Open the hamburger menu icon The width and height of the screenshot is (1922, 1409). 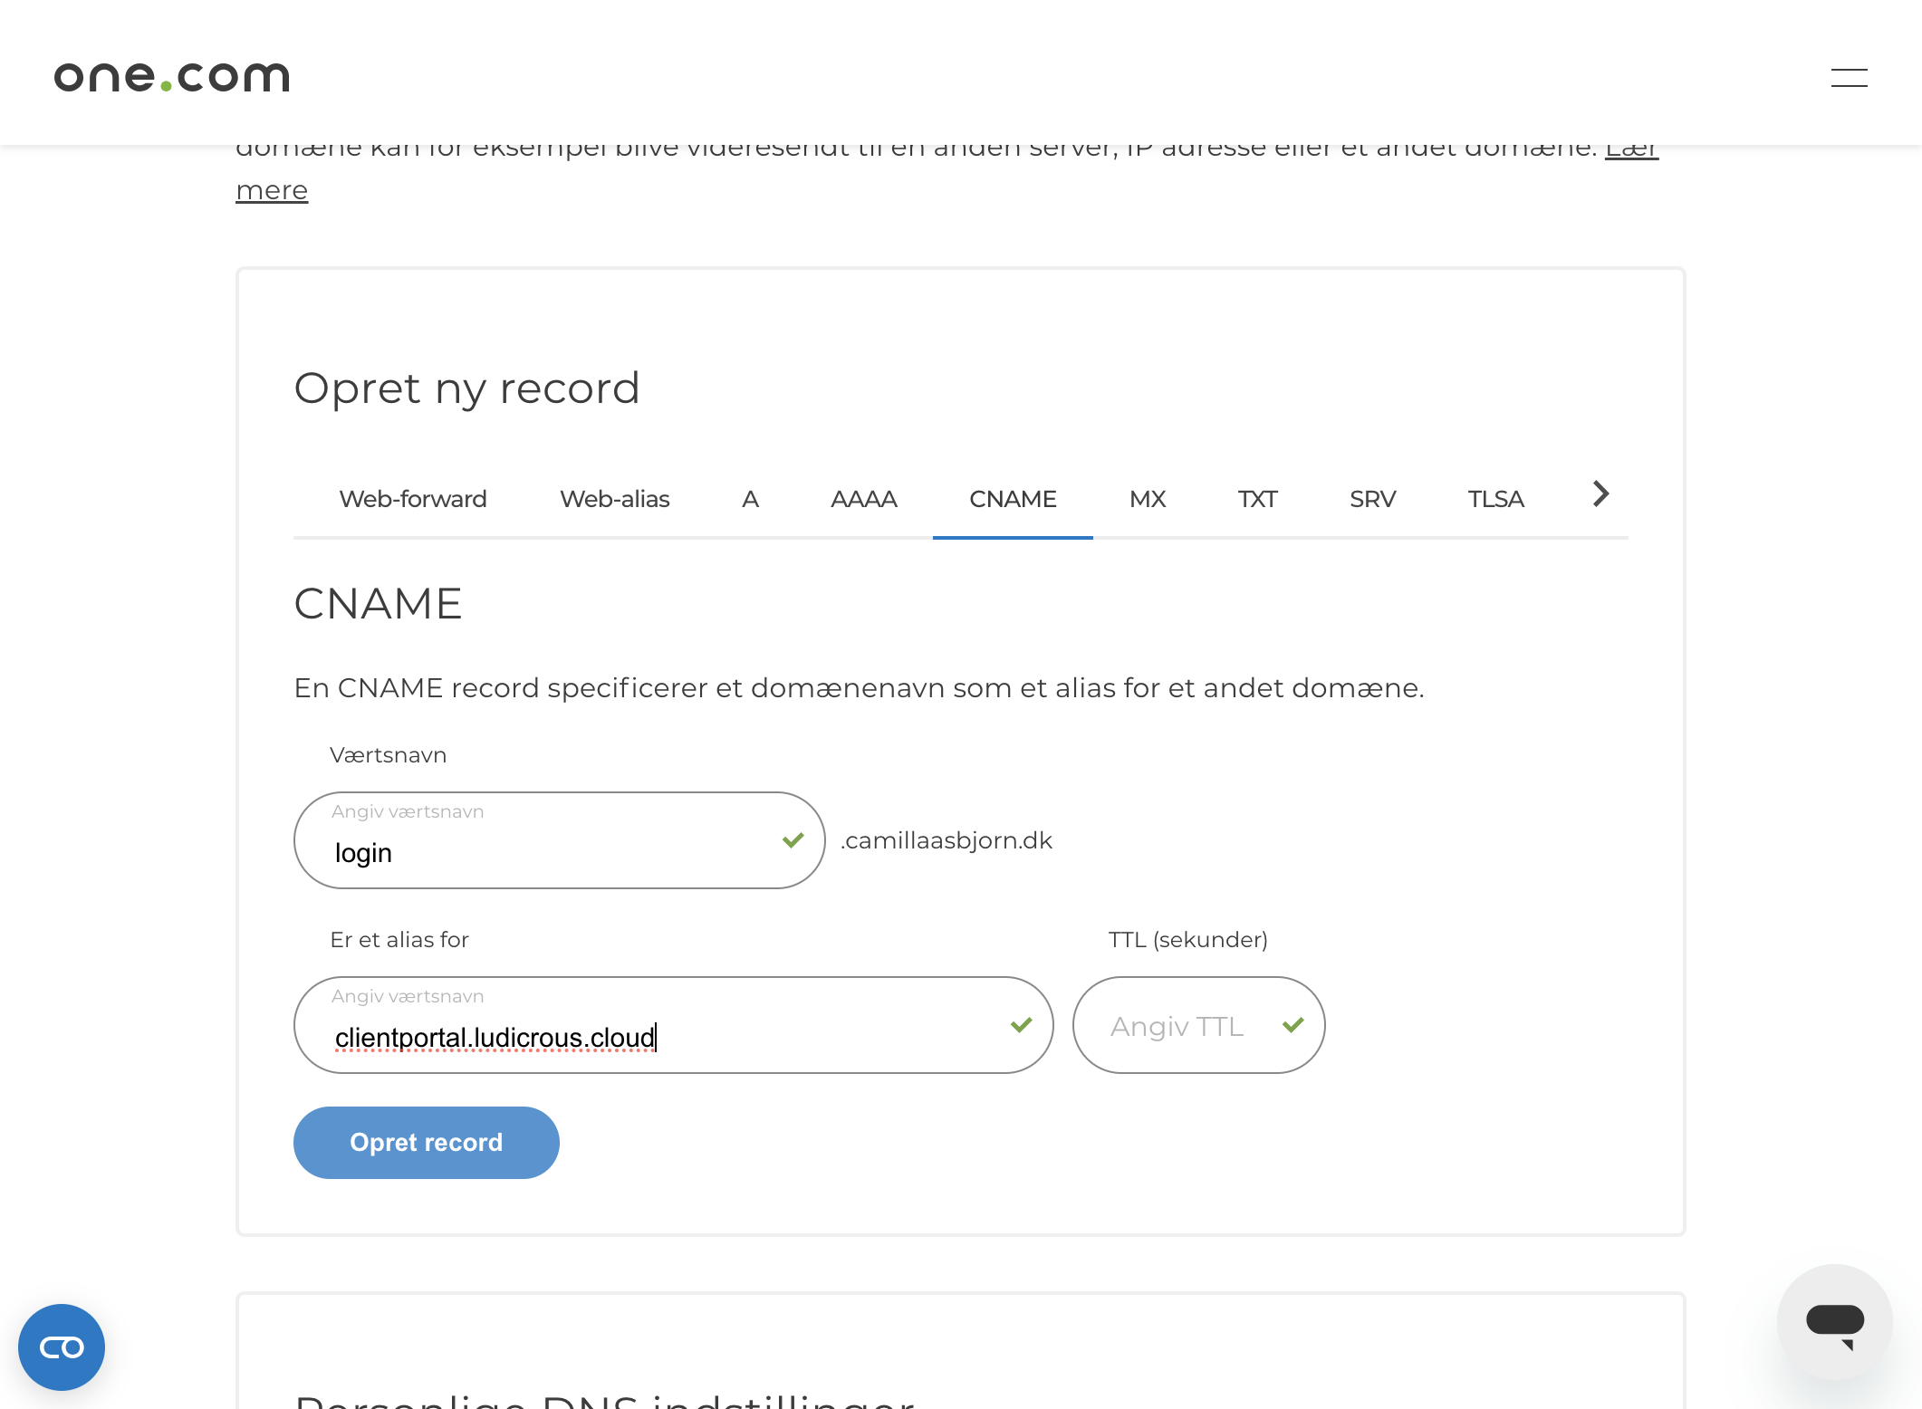tap(1849, 78)
